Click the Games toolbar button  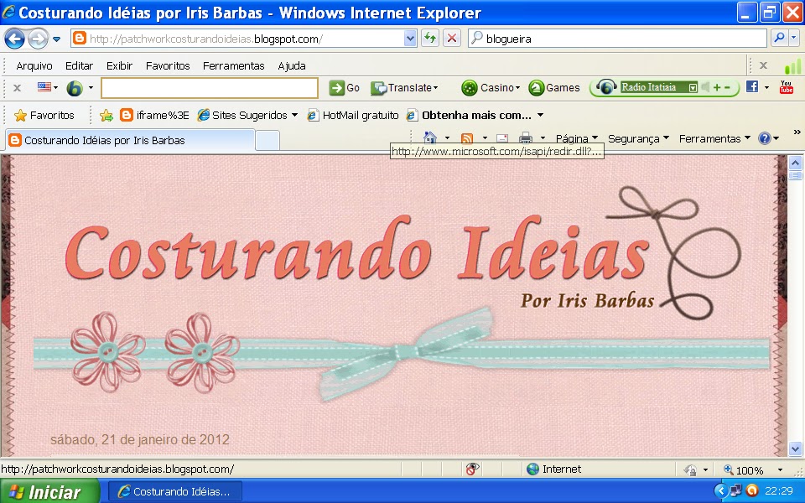point(554,88)
